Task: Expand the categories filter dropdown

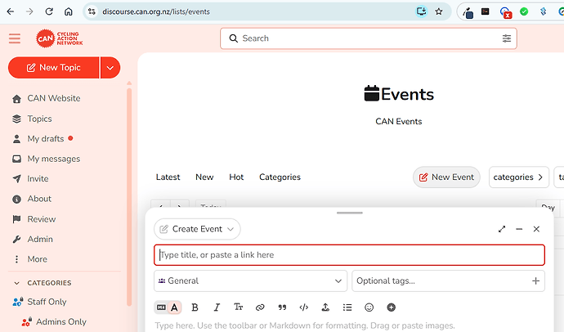Action: 519,177
